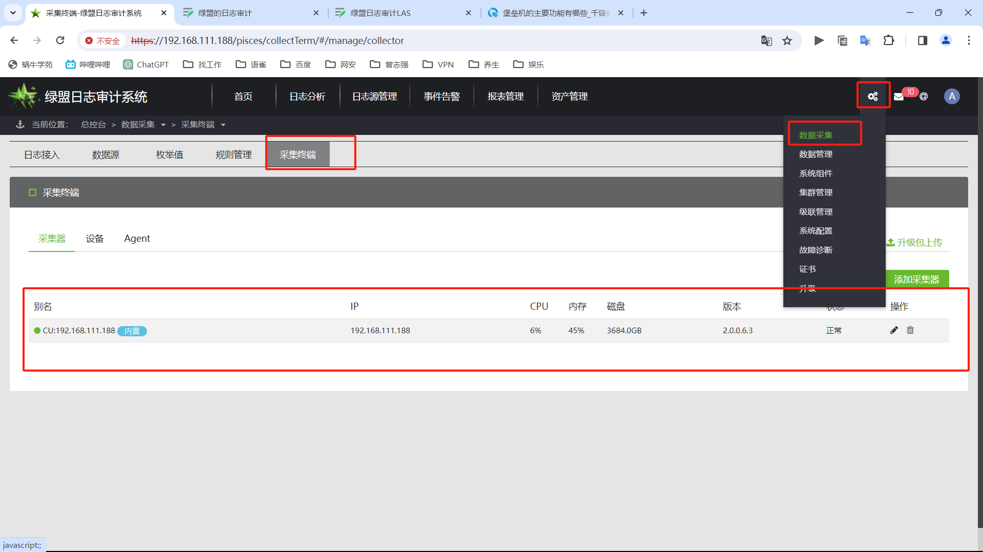The height and width of the screenshot is (552, 983).
Task: Open the mail notifications envelope icon
Action: point(899,97)
